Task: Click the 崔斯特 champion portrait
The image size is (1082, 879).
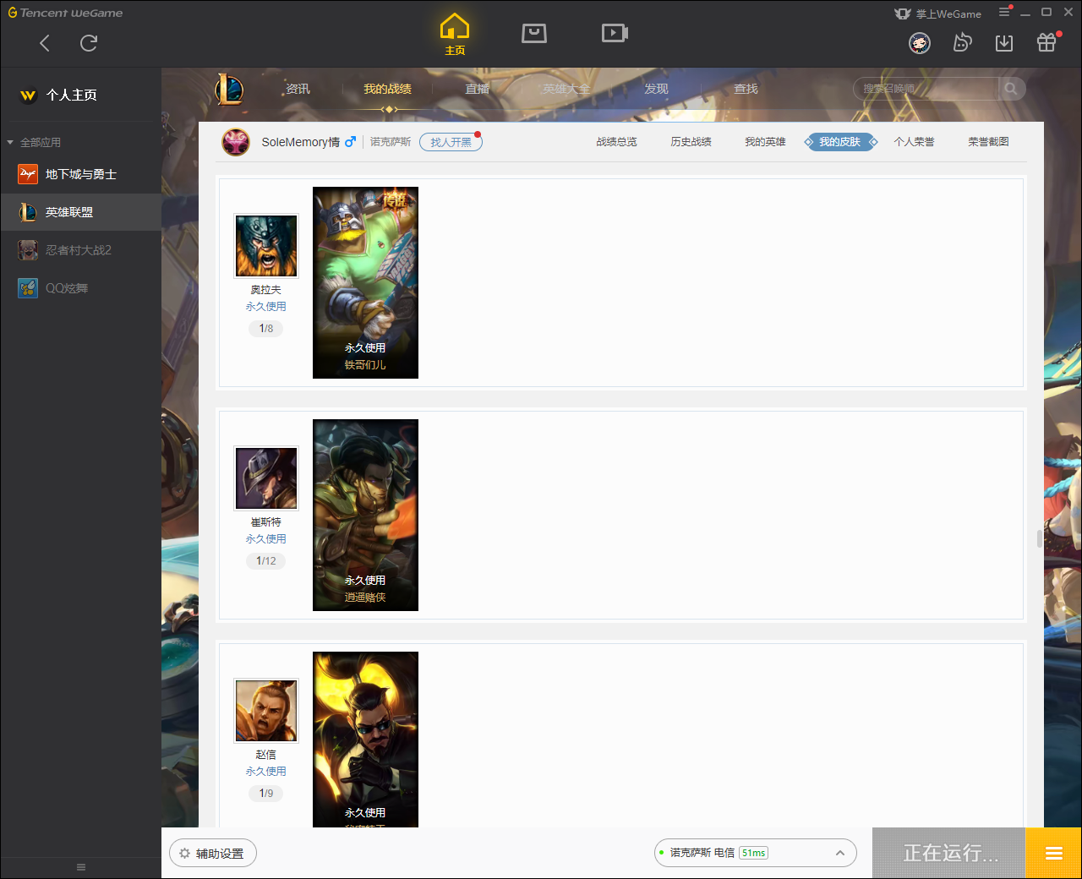Action: [x=266, y=478]
